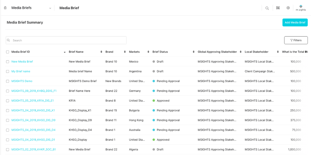Click the Markets column header
The width and height of the screenshot is (311, 155).
click(x=134, y=52)
